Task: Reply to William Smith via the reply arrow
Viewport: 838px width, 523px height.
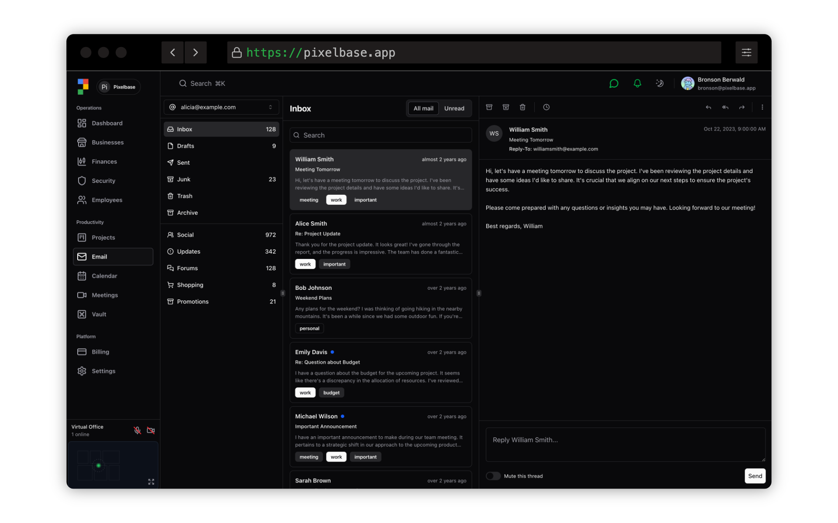Action: (x=708, y=107)
